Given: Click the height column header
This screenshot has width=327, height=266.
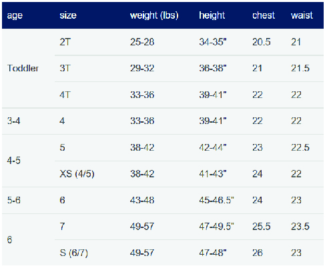Looking at the screenshot, I should coord(212,15).
